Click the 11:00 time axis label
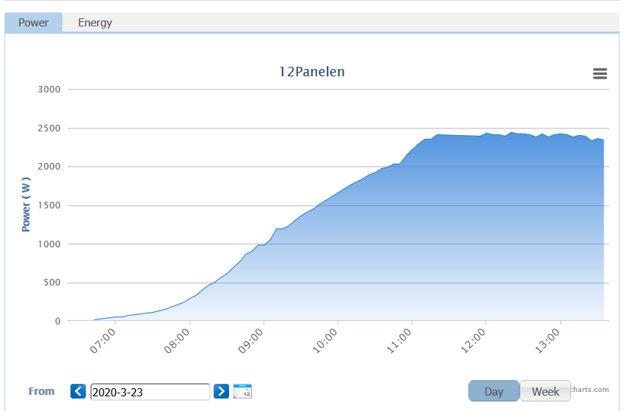Viewport: 624px width, 411px height. click(399, 341)
